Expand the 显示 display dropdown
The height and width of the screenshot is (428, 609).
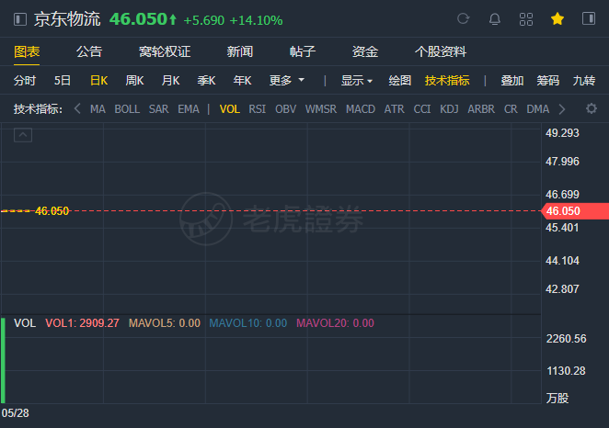tap(357, 81)
